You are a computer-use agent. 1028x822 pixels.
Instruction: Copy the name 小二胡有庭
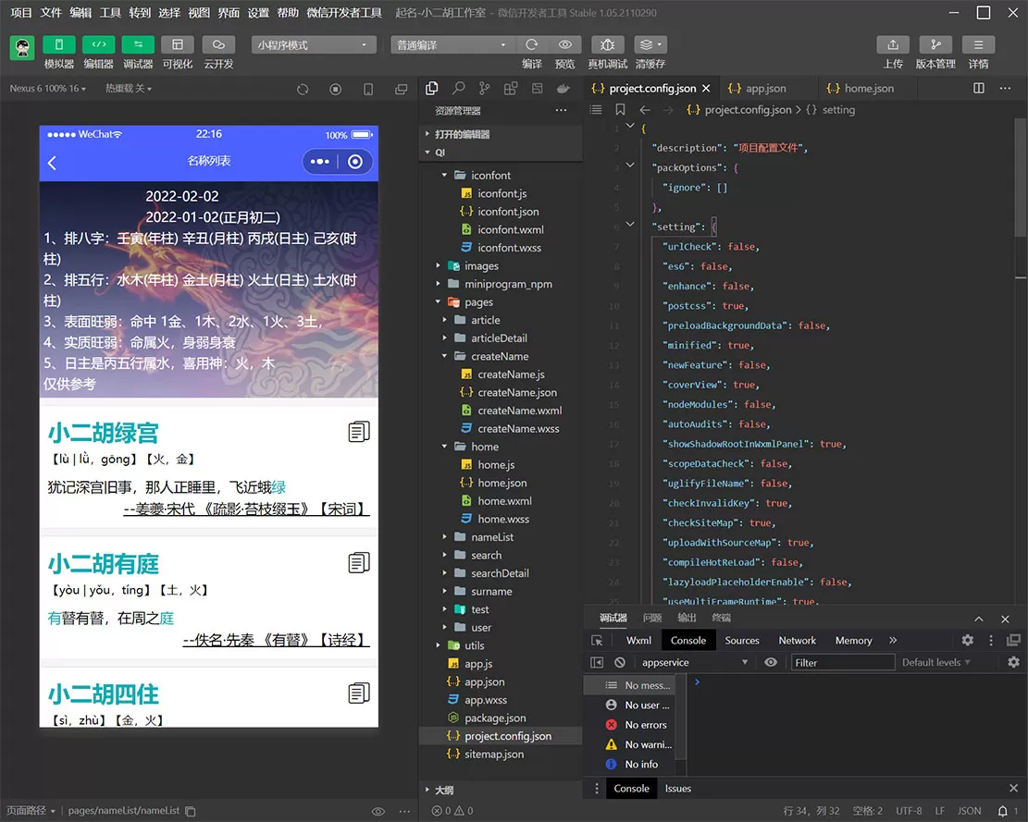[x=359, y=562]
